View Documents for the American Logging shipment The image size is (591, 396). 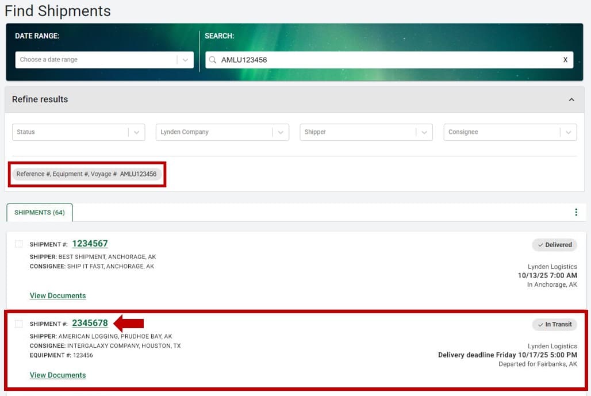click(57, 375)
